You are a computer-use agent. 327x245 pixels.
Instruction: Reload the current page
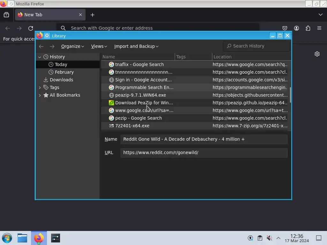[31, 28]
